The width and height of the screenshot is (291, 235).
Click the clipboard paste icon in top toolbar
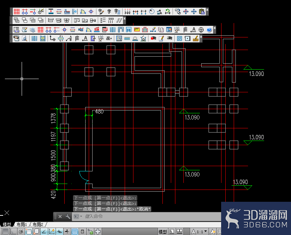tap(202, 12)
